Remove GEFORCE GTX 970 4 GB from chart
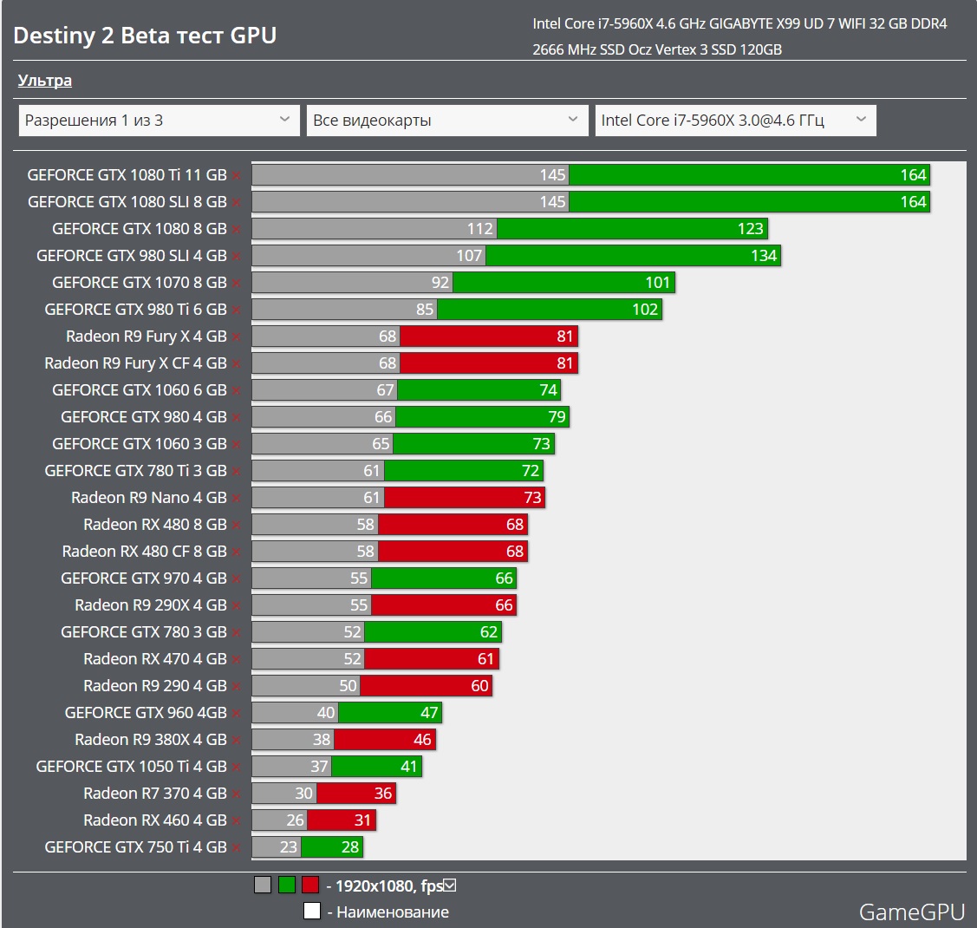Screen dimensions: 977x928 click(236, 579)
